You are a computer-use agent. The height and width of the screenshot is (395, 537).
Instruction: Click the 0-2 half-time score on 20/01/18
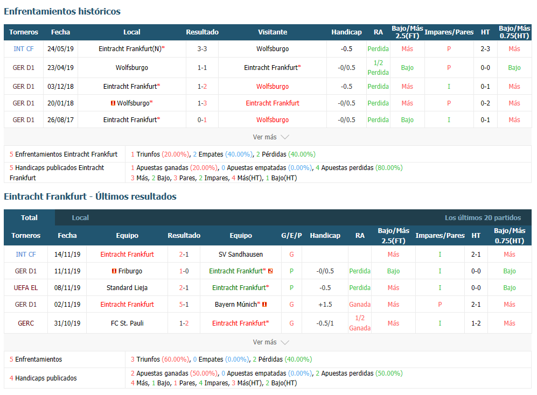(x=485, y=103)
